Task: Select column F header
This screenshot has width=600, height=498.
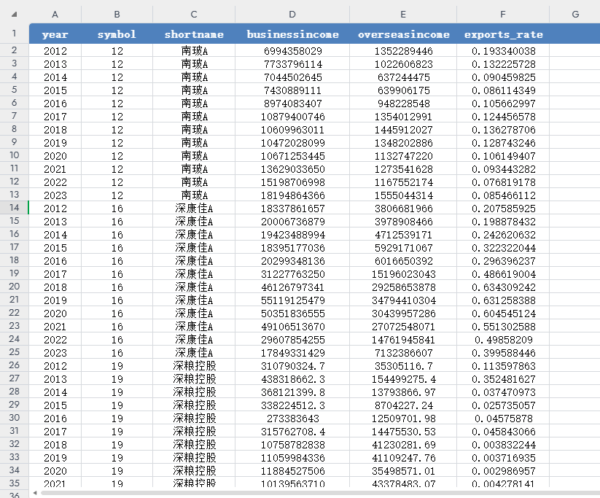Action: pos(503,14)
